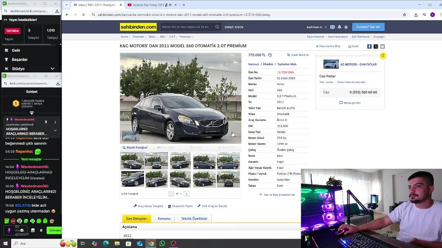Screen dimensions: 442x248
Task: Switch to the Konumu tab
Action: tap(164, 218)
